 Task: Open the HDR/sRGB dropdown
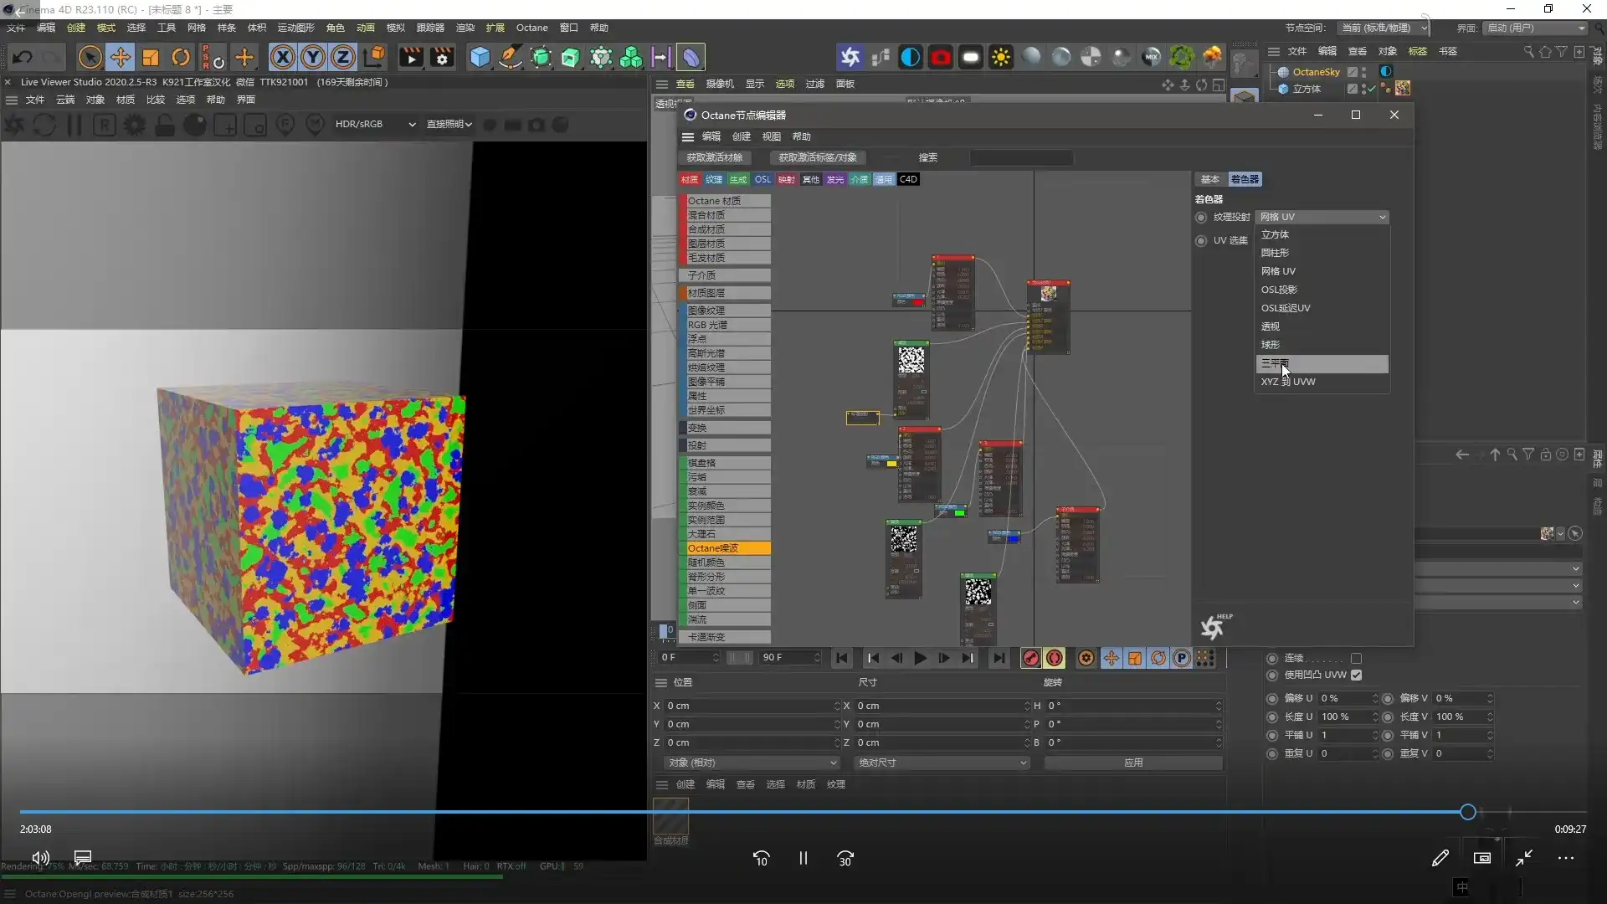375,124
